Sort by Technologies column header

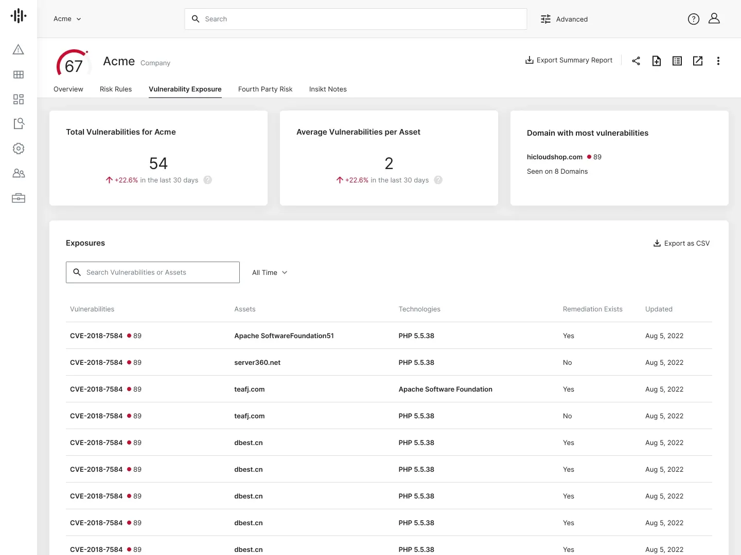419,309
